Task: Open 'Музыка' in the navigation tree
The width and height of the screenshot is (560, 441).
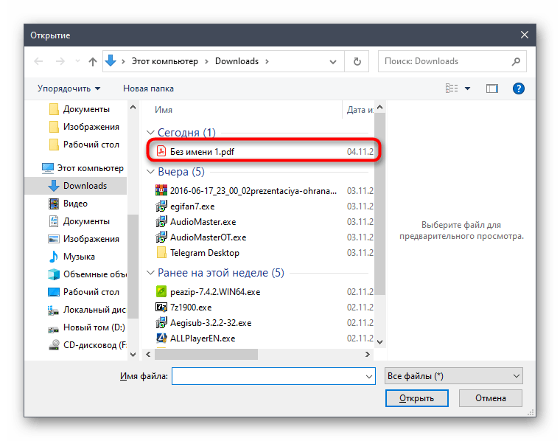Action: click(x=71, y=257)
